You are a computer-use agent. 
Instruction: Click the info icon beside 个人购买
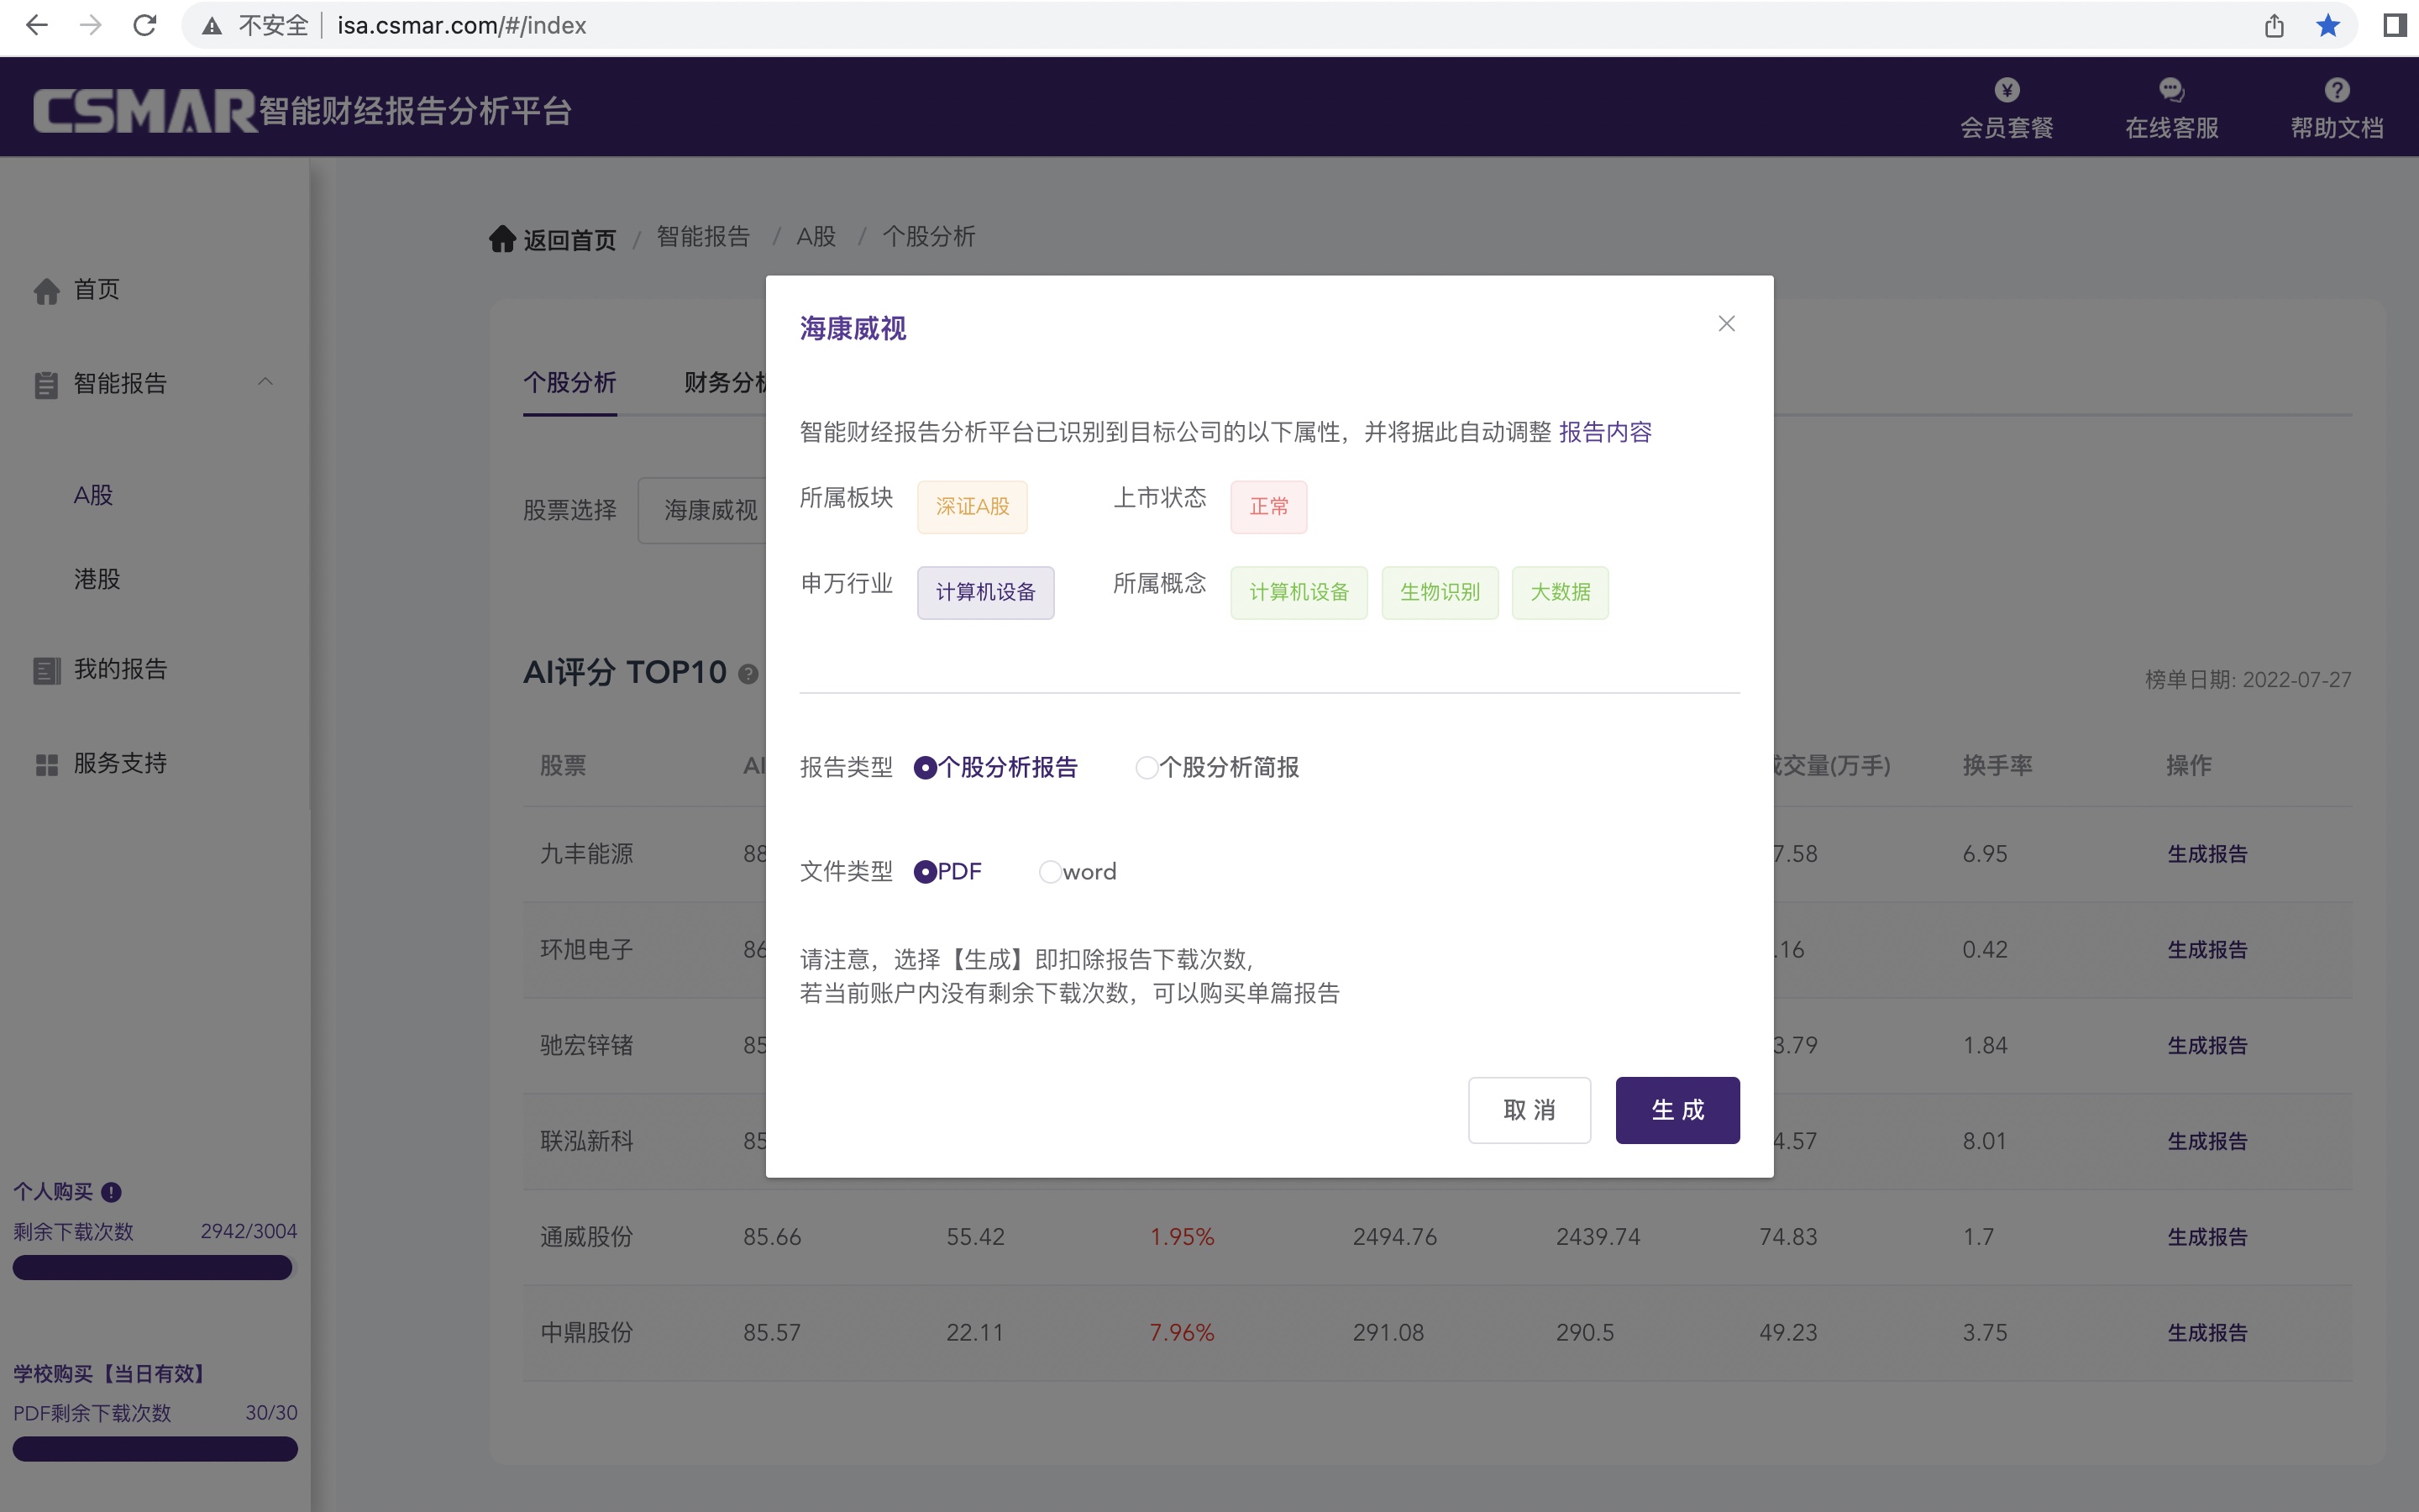click(112, 1192)
